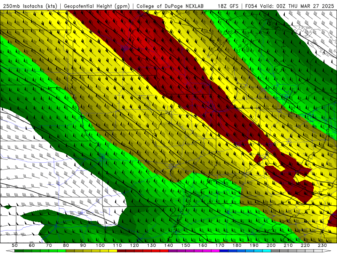Click the 100 tick label on the color bar
This screenshot has width=337, height=253.
[x=100, y=245]
